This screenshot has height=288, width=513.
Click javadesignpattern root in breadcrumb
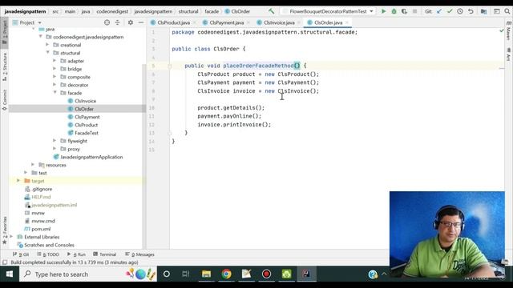click(x=25, y=11)
